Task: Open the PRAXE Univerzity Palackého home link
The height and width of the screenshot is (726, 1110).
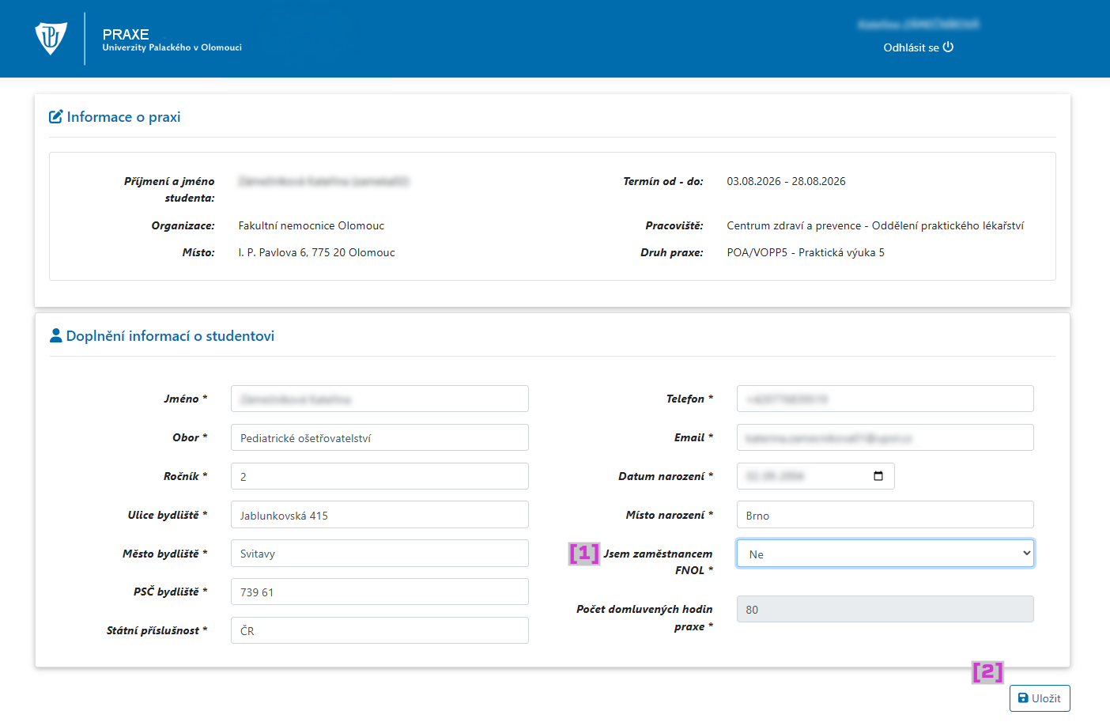Action: 172,40
